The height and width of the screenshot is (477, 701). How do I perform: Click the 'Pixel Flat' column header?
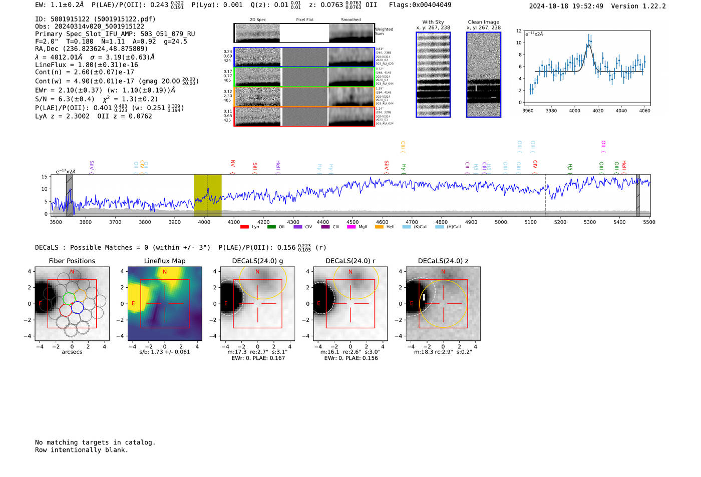pos(304,20)
